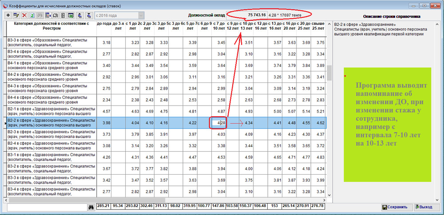Click the Должностной оклад value field 75 743.16
Viewport: 444px width, 215px height.
[247, 15]
